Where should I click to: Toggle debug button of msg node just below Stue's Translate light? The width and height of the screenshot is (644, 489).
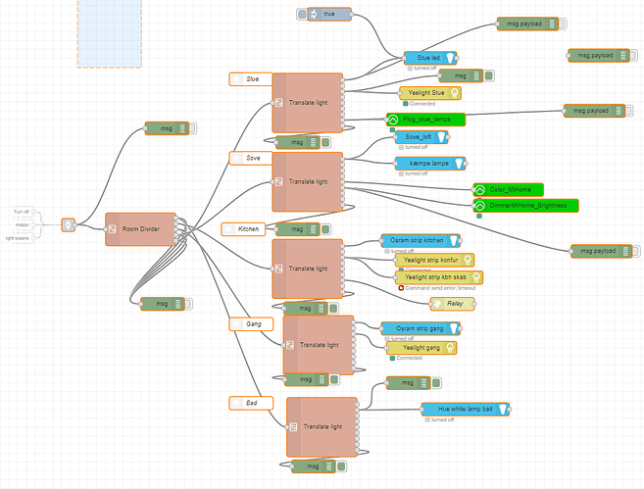tap(325, 142)
